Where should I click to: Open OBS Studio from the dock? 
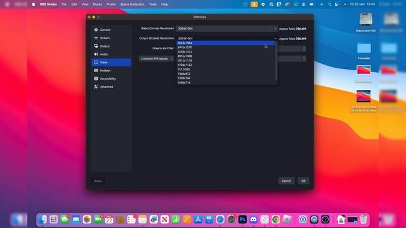pos(325,220)
